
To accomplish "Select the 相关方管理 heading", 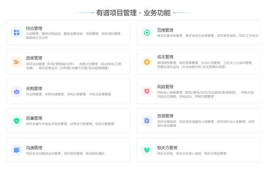I will pos(167,148).
